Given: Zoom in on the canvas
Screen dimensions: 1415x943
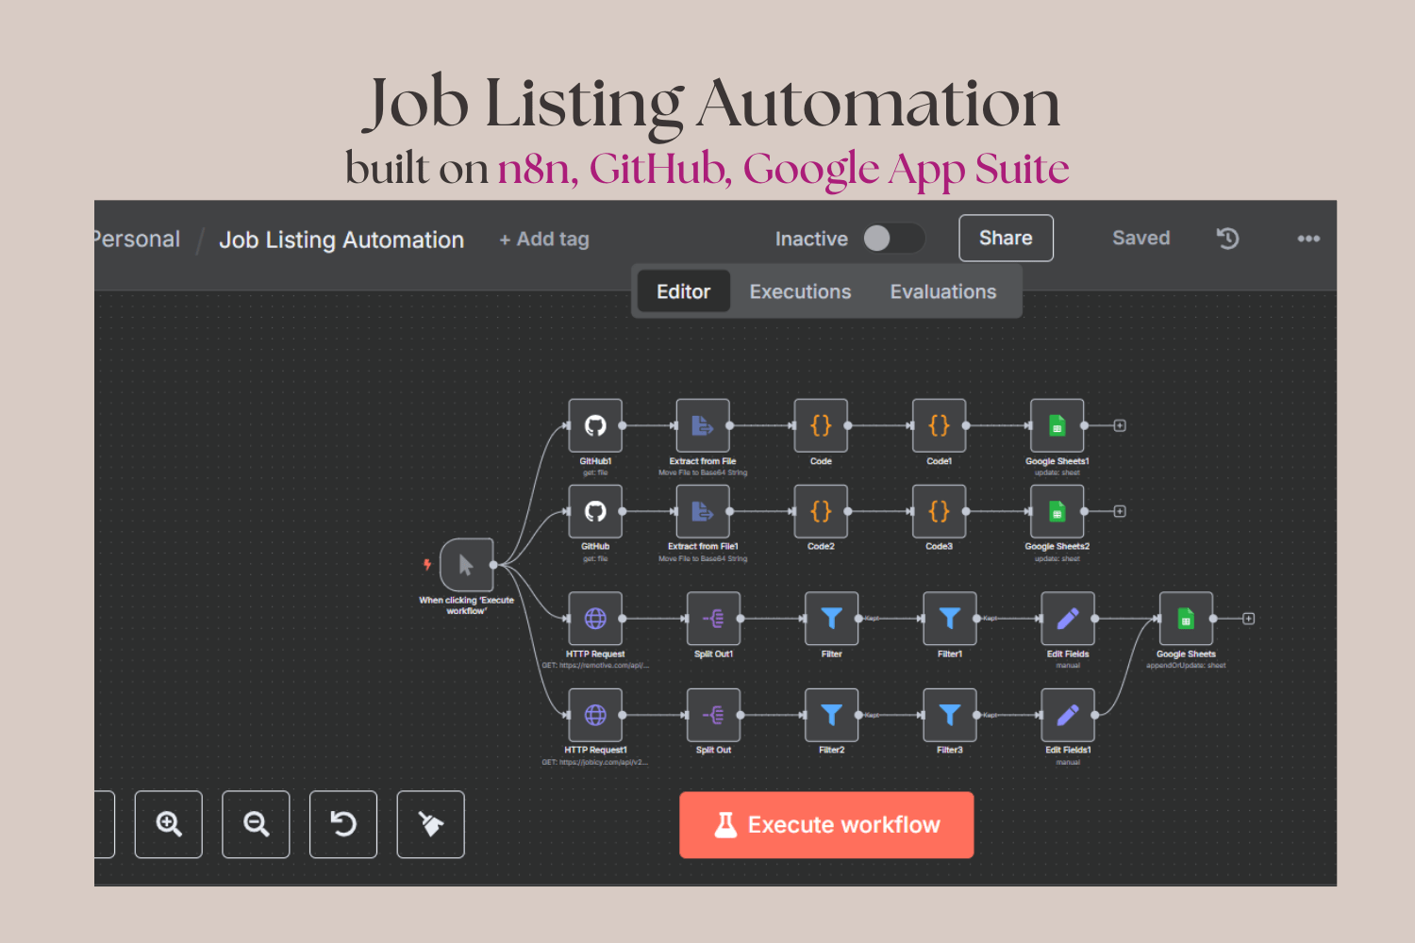Looking at the screenshot, I should [x=169, y=824].
